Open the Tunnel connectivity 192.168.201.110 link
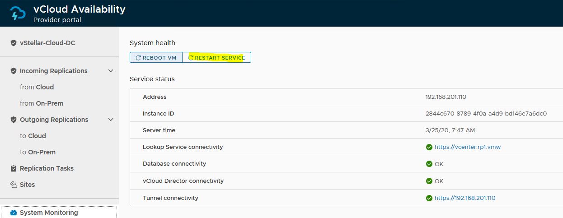The height and width of the screenshot is (218, 563). pyautogui.click(x=465, y=198)
